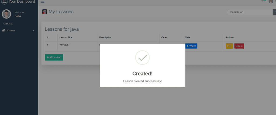Image resolution: width=276 pixels, height=115 pixels.
Task: Toggle the hamburger sidebar menu icon
Action: pyautogui.click(x=42, y=2)
